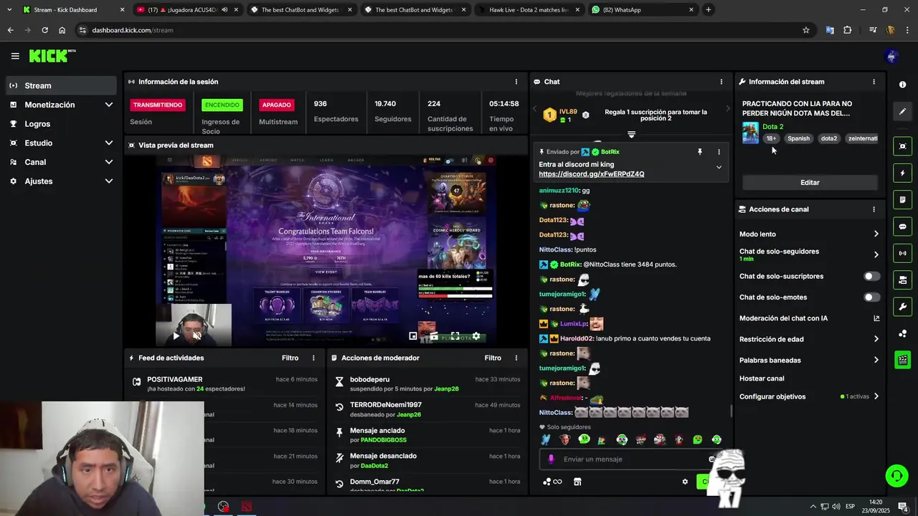Image resolution: width=918 pixels, height=516 pixels.
Task: Toggle the session broadcast icon in right sidebar
Action: tap(902, 253)
